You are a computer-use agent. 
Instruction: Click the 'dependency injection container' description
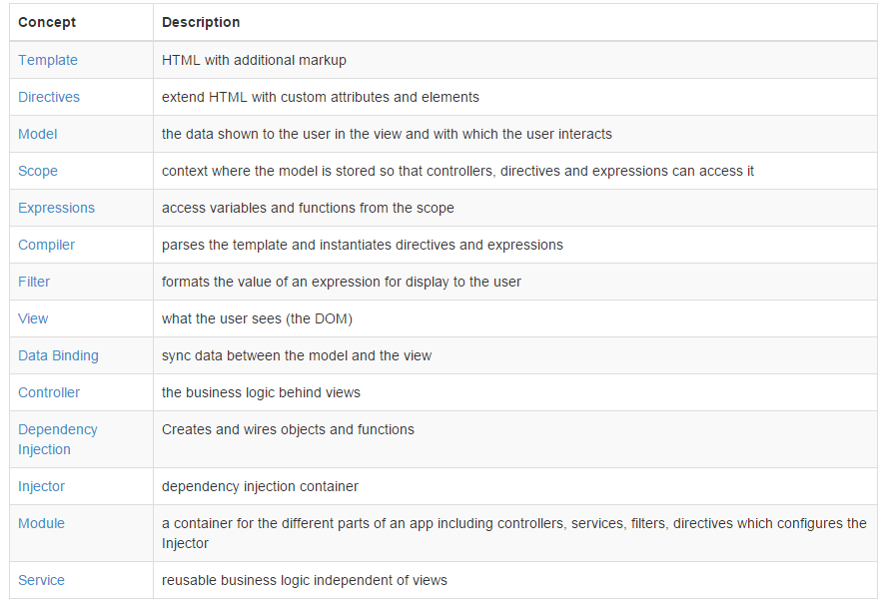point(260,486)
